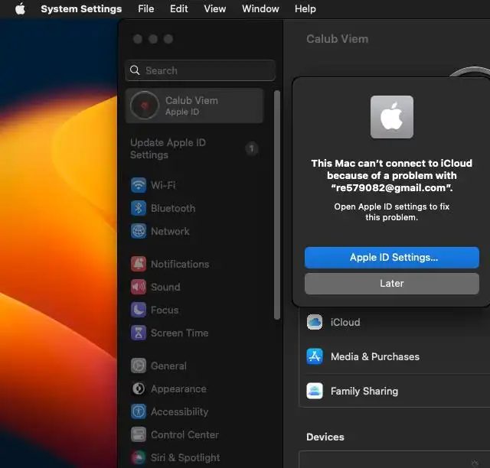Open the Edit menu

pyautogui.click(x=178, y=8)
